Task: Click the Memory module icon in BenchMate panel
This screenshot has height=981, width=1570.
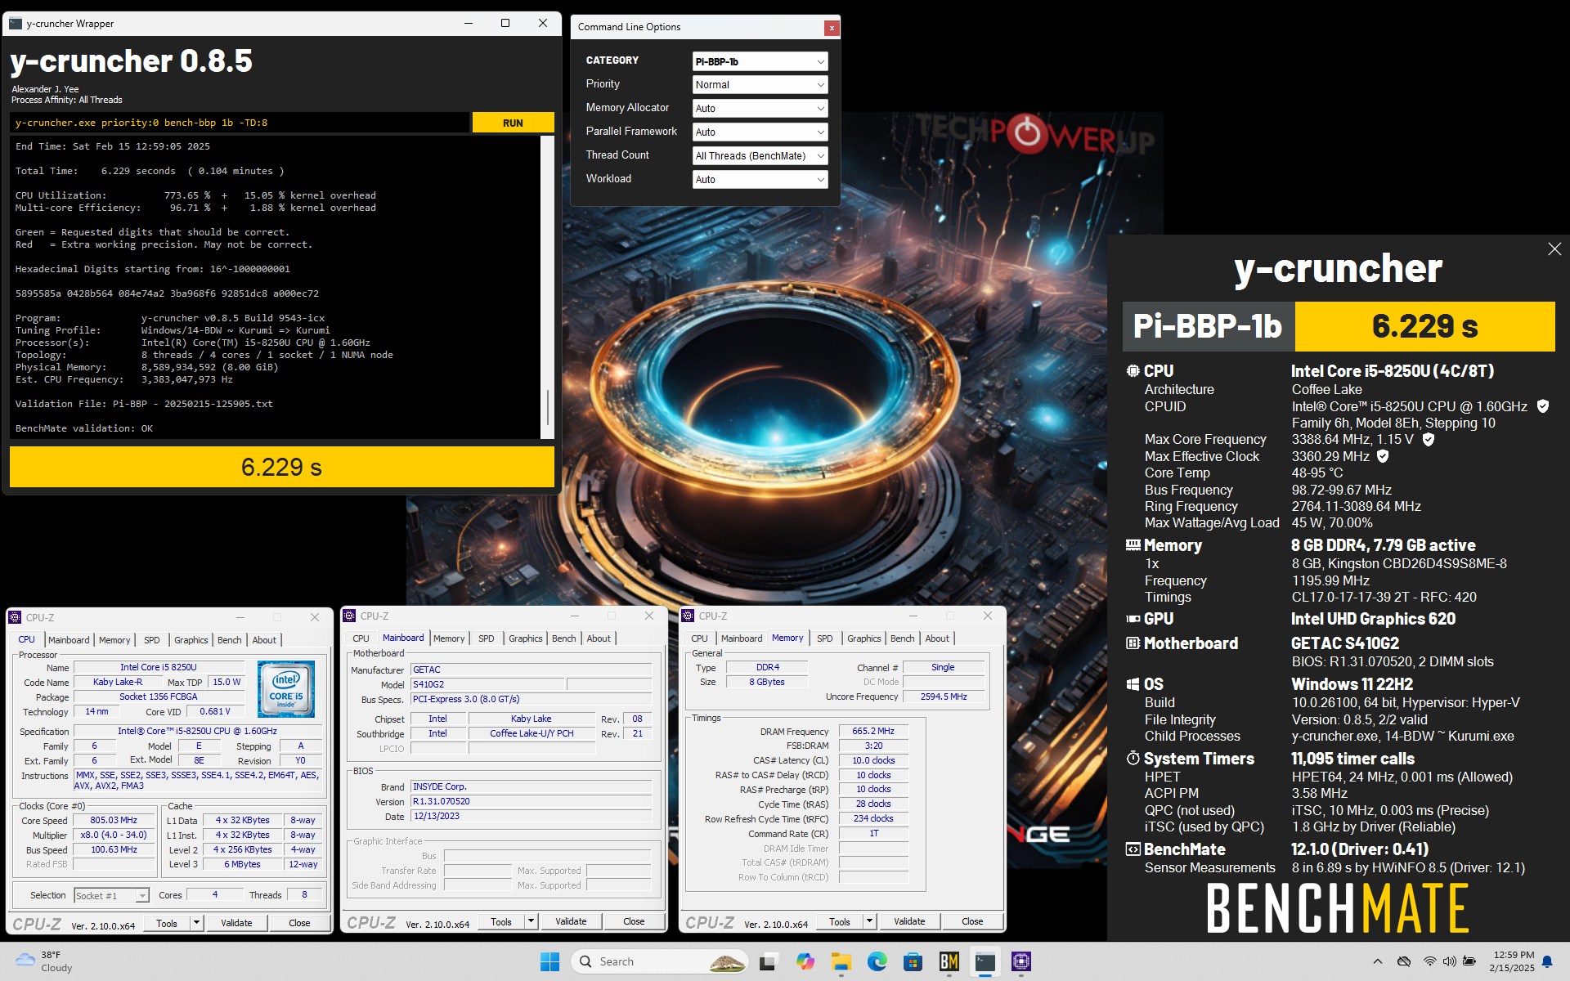Action: 1133,545
